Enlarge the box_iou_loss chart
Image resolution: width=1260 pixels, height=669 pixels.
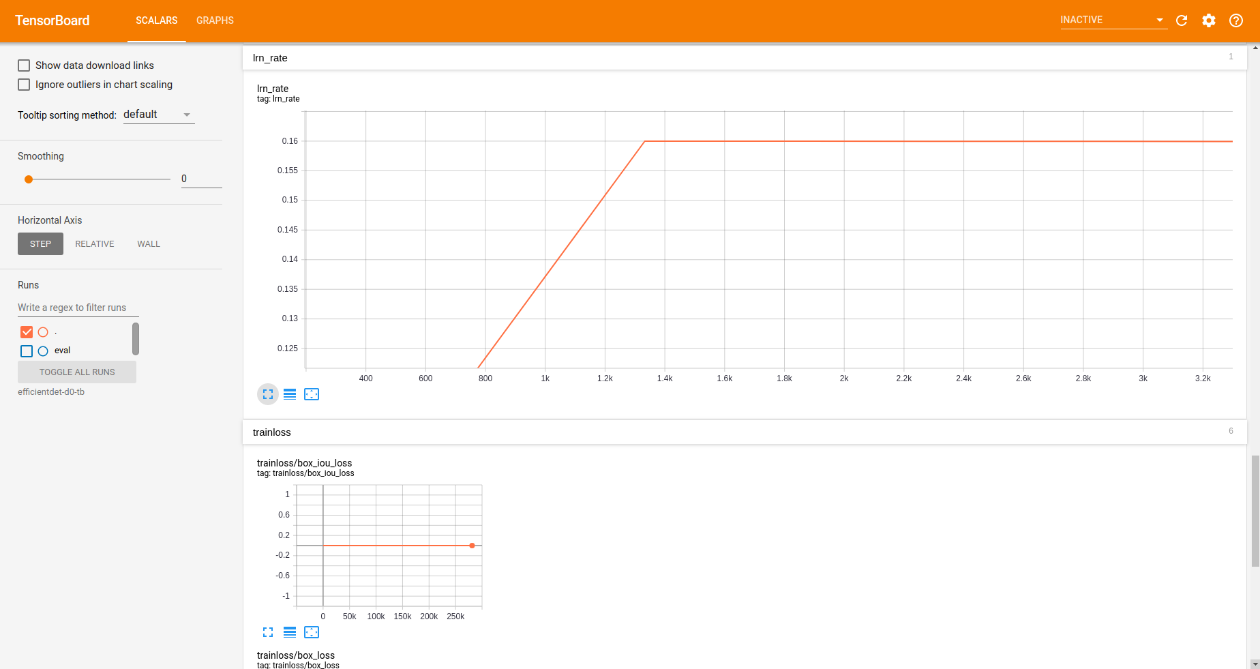(267, 632)
